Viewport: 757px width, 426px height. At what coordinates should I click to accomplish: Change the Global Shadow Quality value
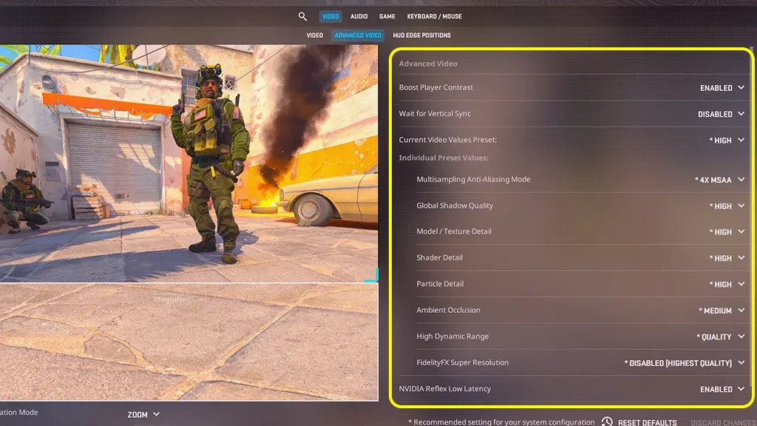[x=727, y=206]
